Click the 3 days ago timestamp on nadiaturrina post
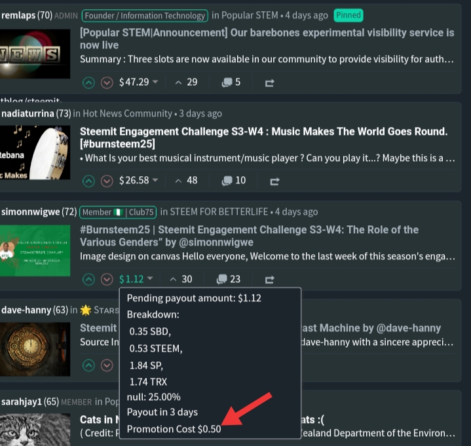 coord(200,113)
